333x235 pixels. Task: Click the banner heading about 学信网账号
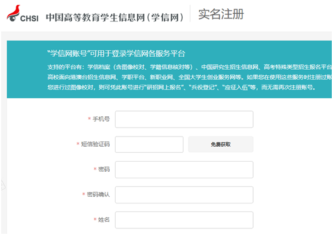[116, 54]
